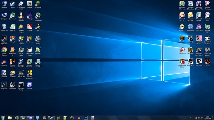Launch the Discord desktop shortcut
This screenshot has height=120, width=214.
(29, 86)
